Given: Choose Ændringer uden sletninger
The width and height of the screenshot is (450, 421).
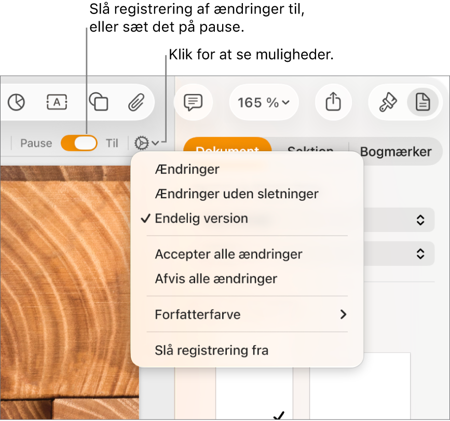Looking at the screenshot, I should pos(237,194).
